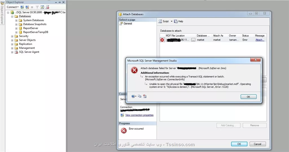Viewport: 289px width, 152px height.
Task: Click the connection properties icon
Action: [x=122, y=115]
